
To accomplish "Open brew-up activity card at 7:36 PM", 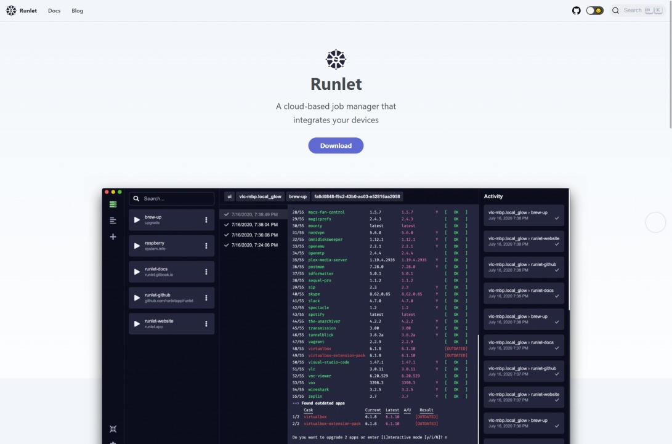I will click(x=524, y=423).
